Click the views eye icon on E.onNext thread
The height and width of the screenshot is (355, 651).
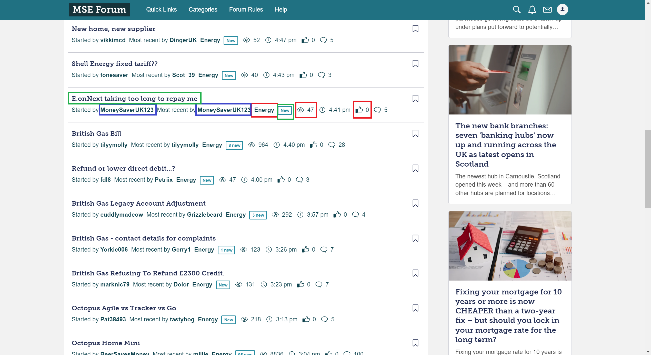click(x=301, y=110)
